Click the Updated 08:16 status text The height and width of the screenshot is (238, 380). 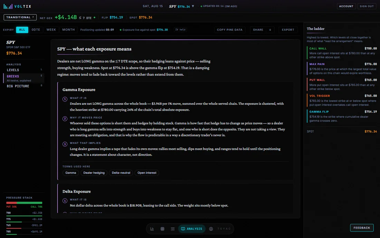pos(220,6)
